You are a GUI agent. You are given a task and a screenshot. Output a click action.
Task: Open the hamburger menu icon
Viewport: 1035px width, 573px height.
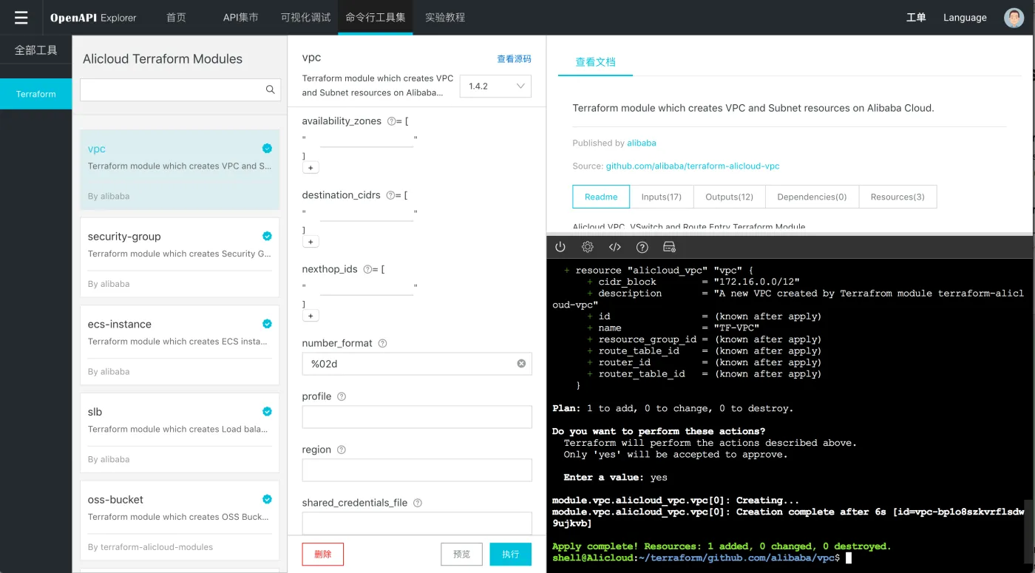[x=21, y=18]
